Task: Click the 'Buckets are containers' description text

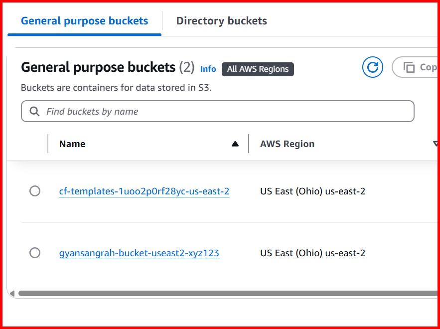Action: (x=116, y=88)
